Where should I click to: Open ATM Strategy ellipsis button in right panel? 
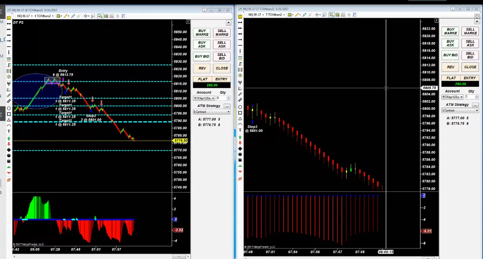pyautogui.click(x=475, y=105)
